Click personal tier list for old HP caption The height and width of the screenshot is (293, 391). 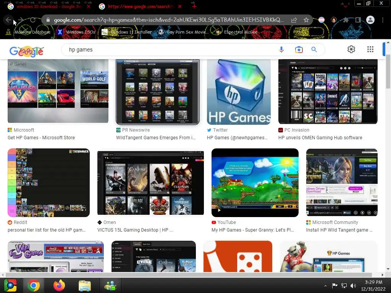pyautogui.click(x=46, y=230)
